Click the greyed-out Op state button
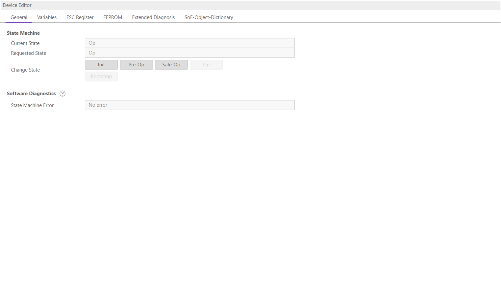Image resolution: width=501 pixels, height=303 pixels. coord(206,65)
